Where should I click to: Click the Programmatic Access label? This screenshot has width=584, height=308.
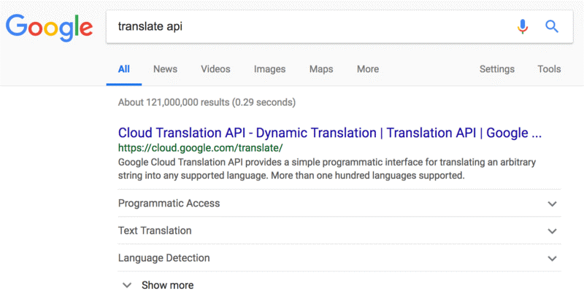point(169,204)
